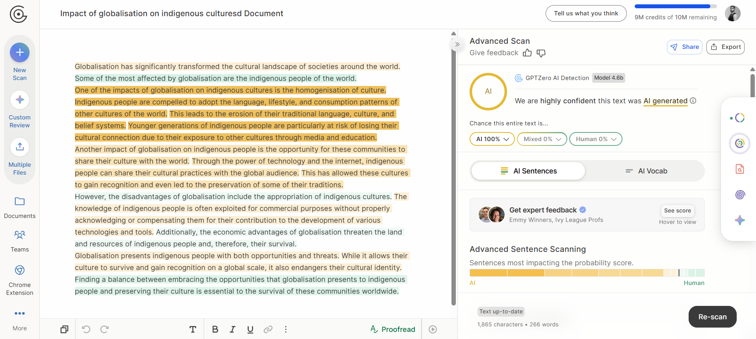Screen dimensions: 756x339
Task: Expand the Human 0% dropdown
Action: (x=596, y=139)
